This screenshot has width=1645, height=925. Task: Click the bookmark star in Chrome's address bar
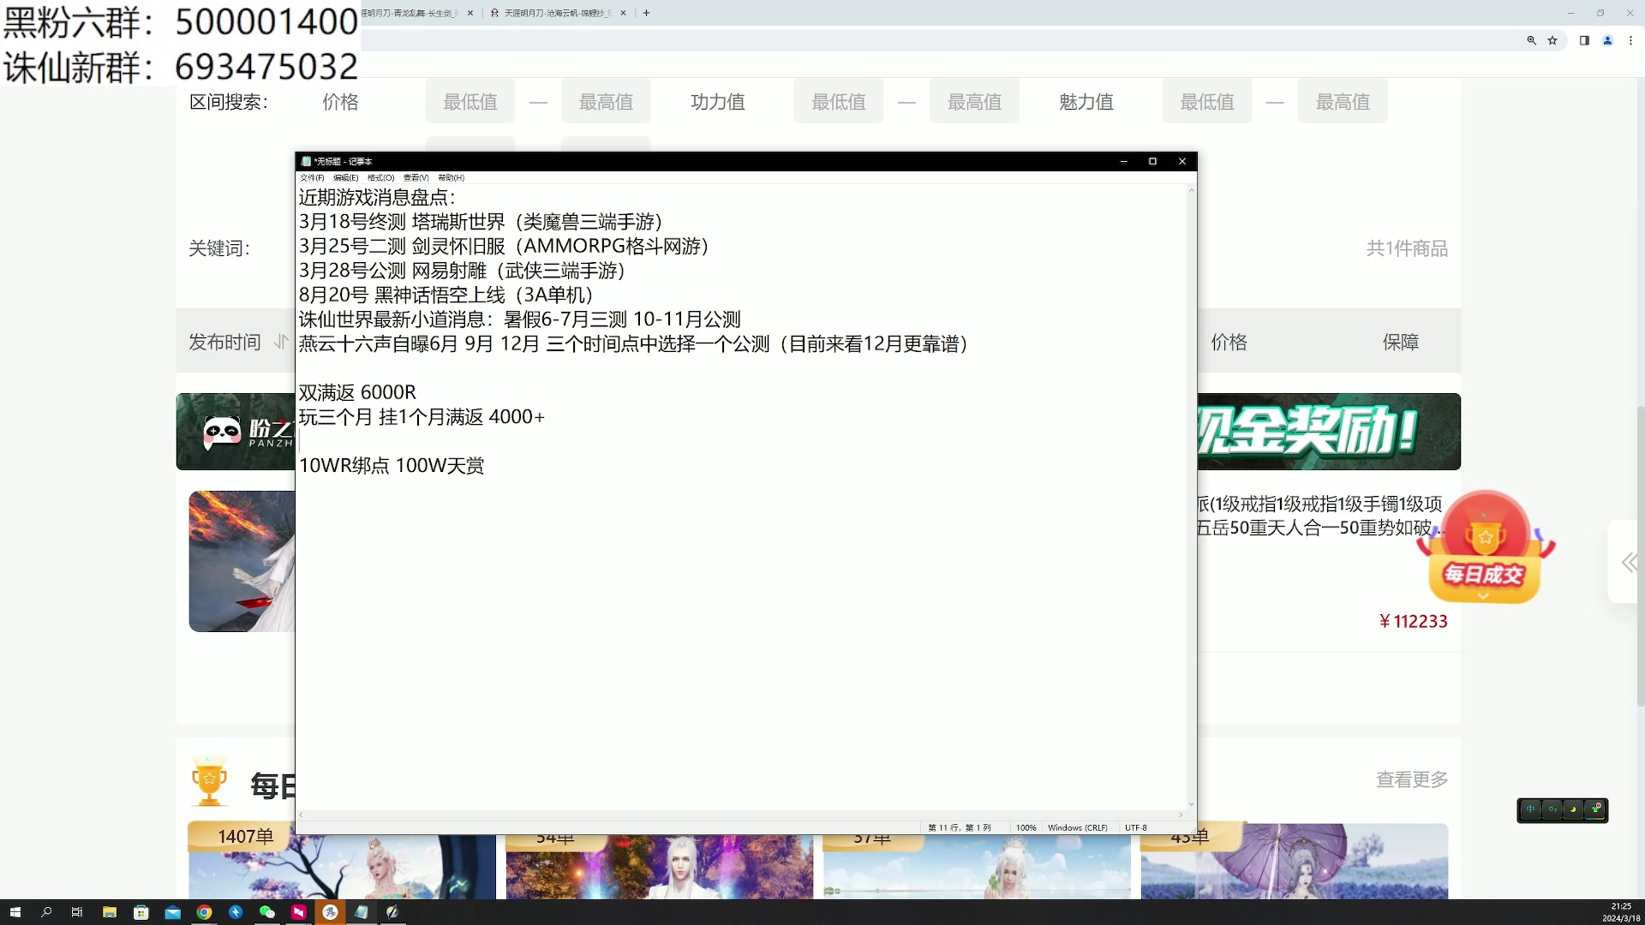tap(1553, 40)
